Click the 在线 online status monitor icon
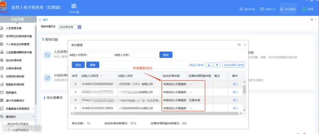Viewport: 319px width, 134px height. (x=304, y=9)
